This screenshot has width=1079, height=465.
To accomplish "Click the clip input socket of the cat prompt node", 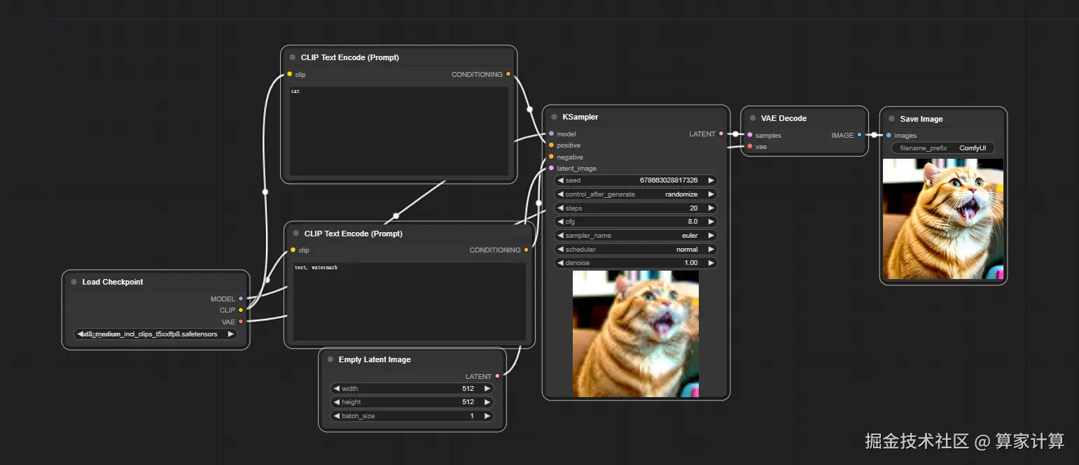I will coord(289,74).
